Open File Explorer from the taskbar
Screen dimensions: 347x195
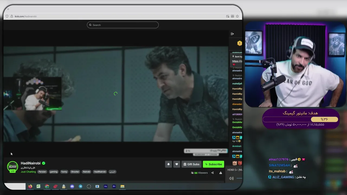click(122, 186)
